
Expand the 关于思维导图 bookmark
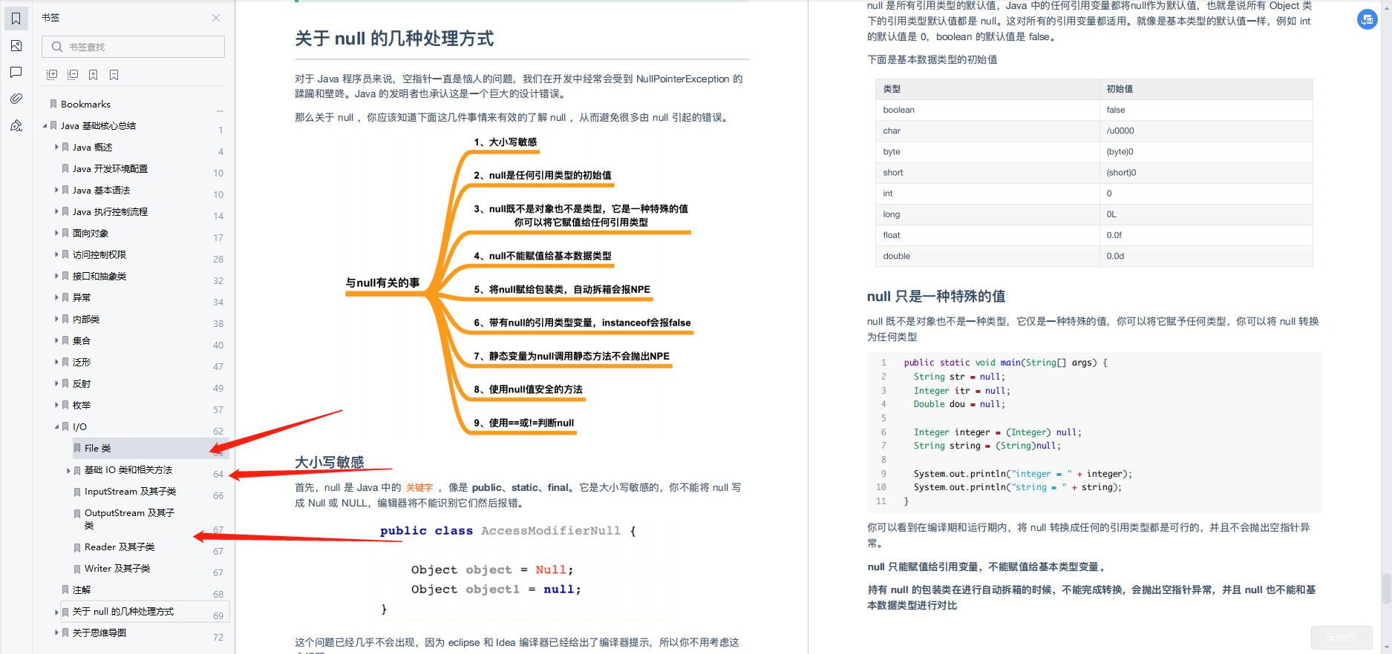pyautogui.click(x=56, y=633)
